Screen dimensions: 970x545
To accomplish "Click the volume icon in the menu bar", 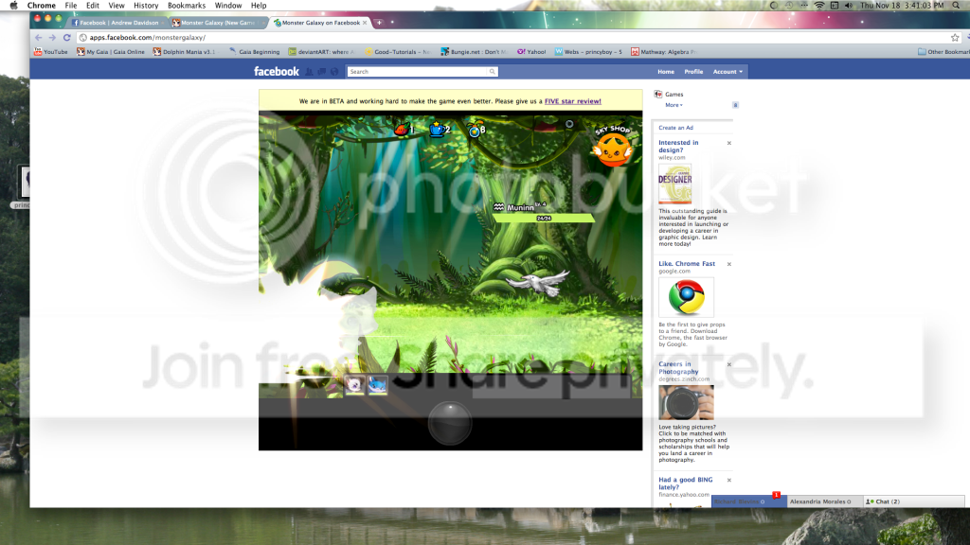I will point(849,6).
